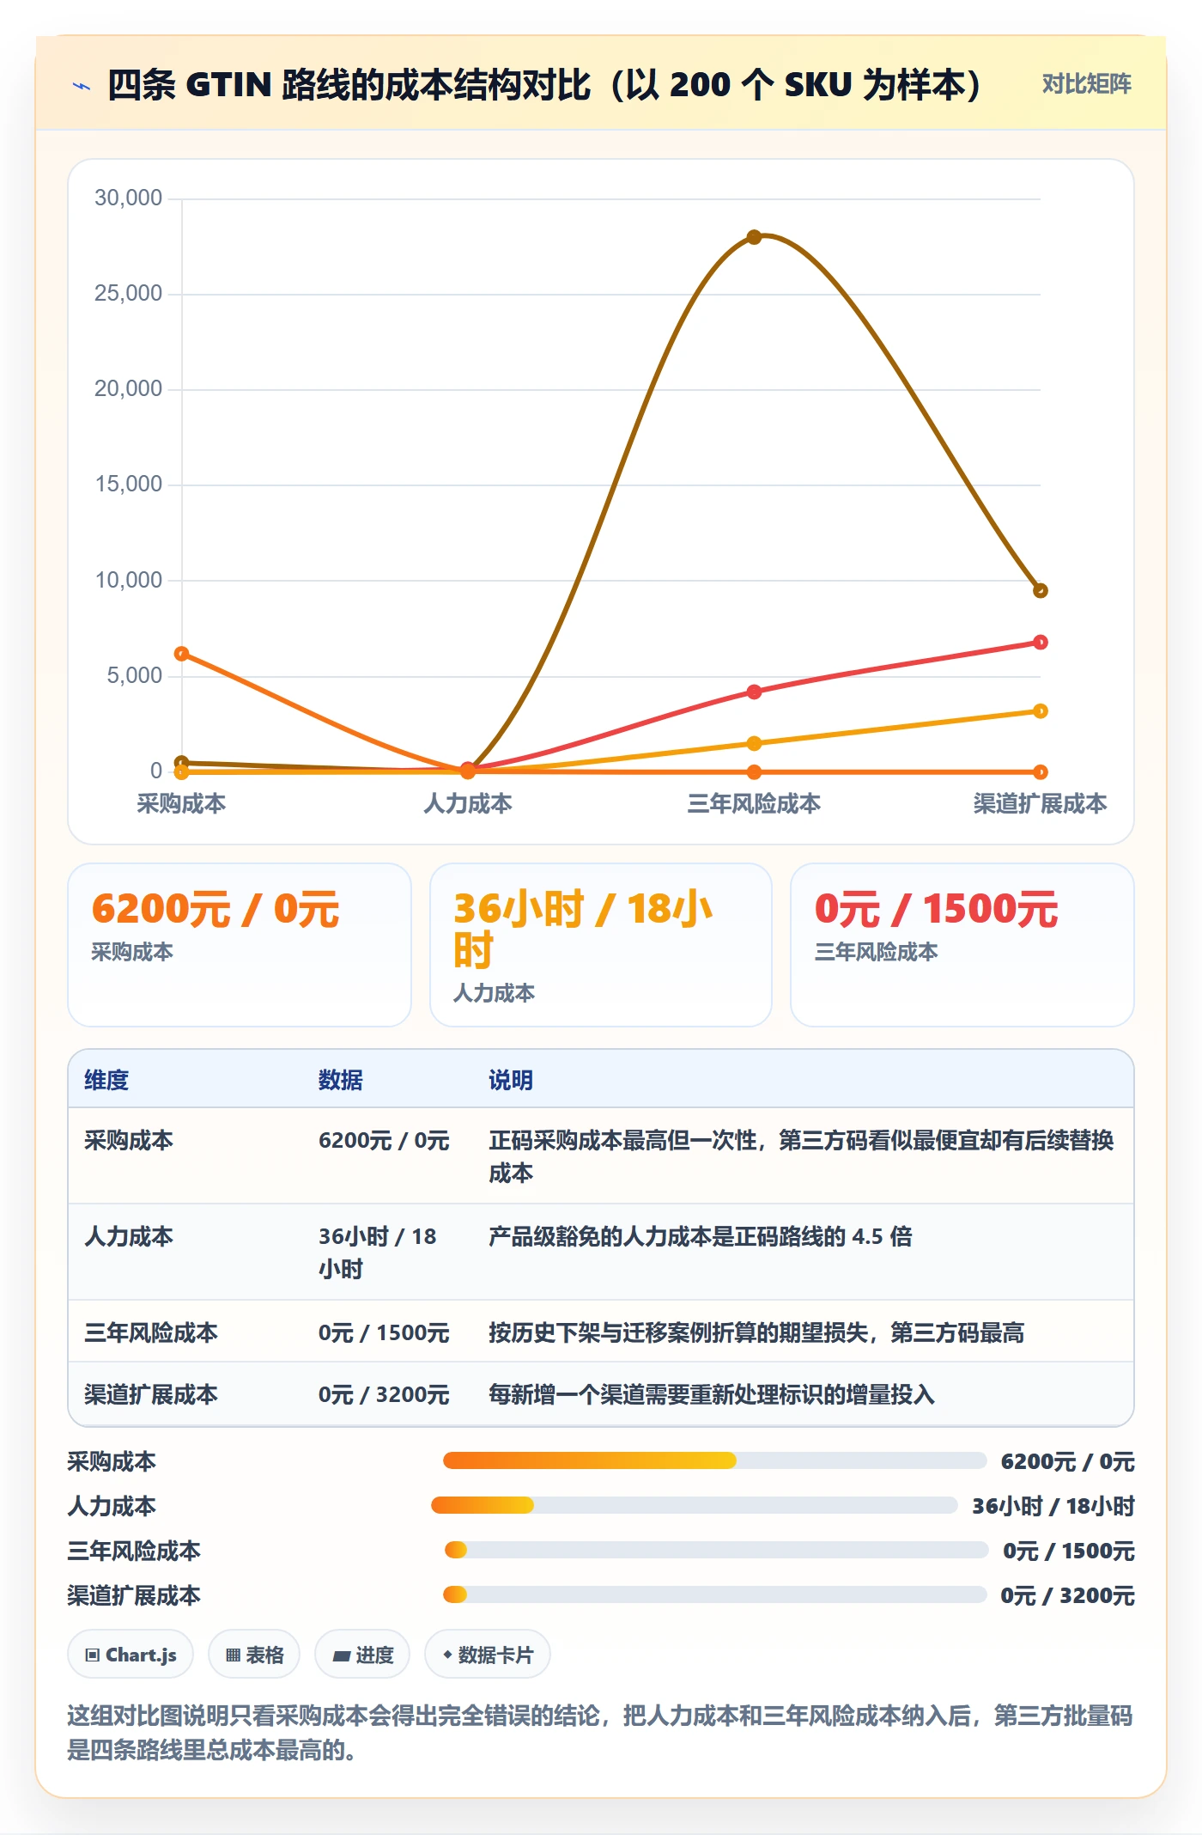Click the table note starting with 正码采购成本最高

coord(801,1156)
